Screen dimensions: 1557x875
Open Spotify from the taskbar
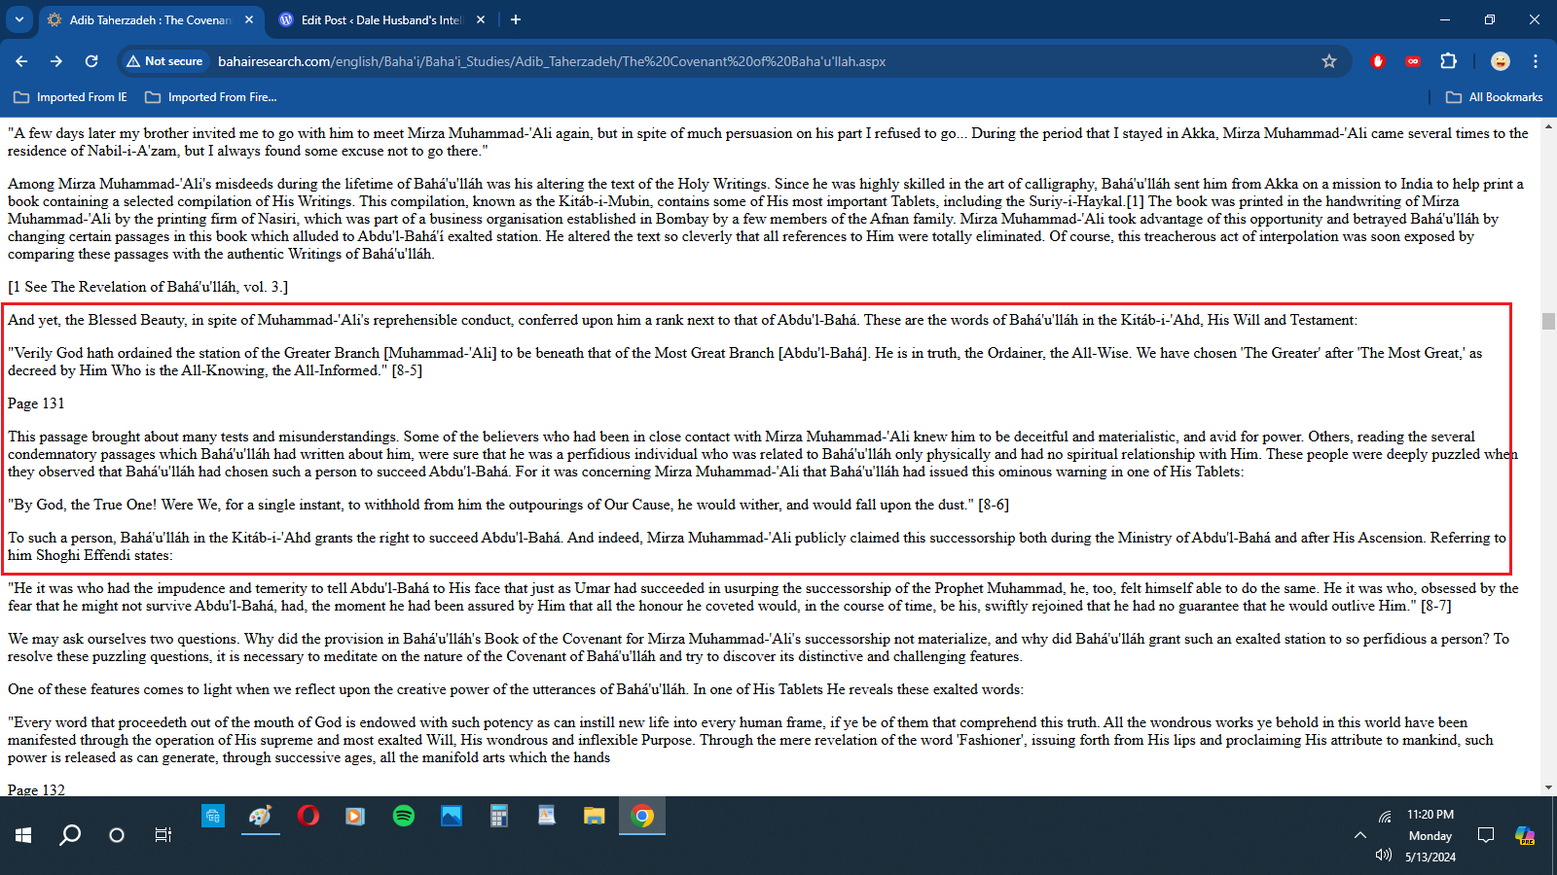point(403,816)
